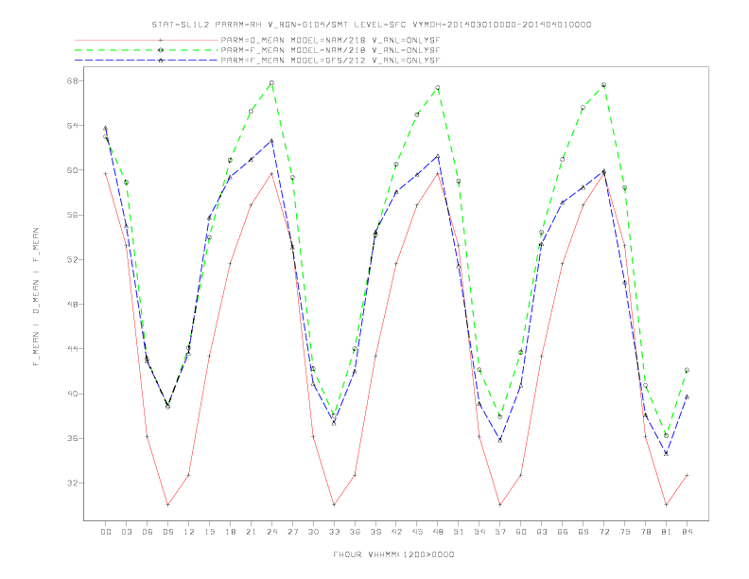749x579 pixels.
Task: Click y-axis tick label 48
Action: coord(72,304)
